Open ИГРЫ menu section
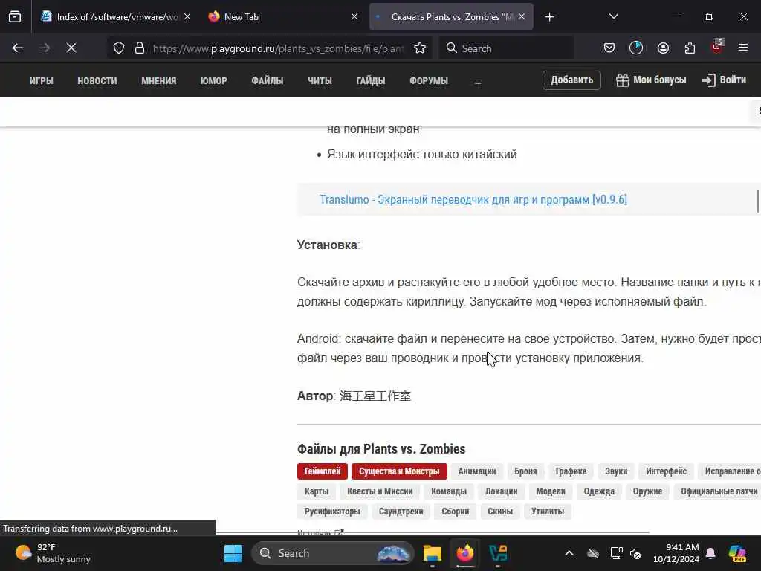The height and width of the screenshot is (571, 761). pos(42,80)
